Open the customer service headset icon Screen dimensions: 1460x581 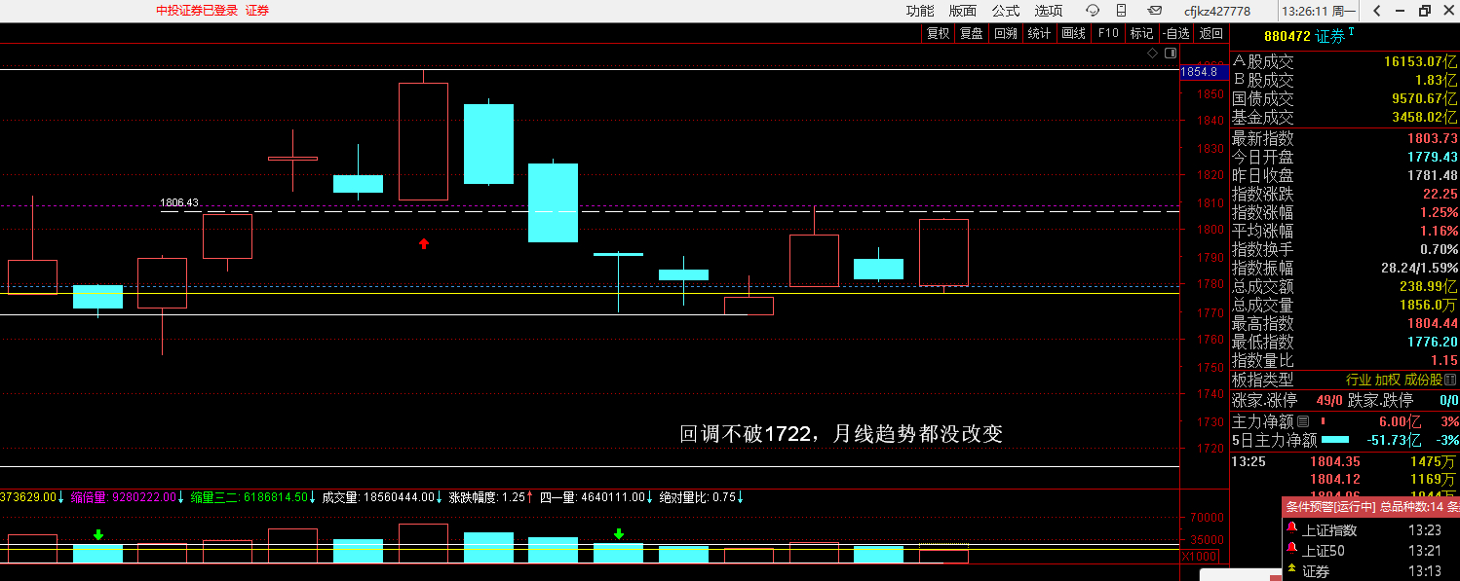[x=1093, y=11]
